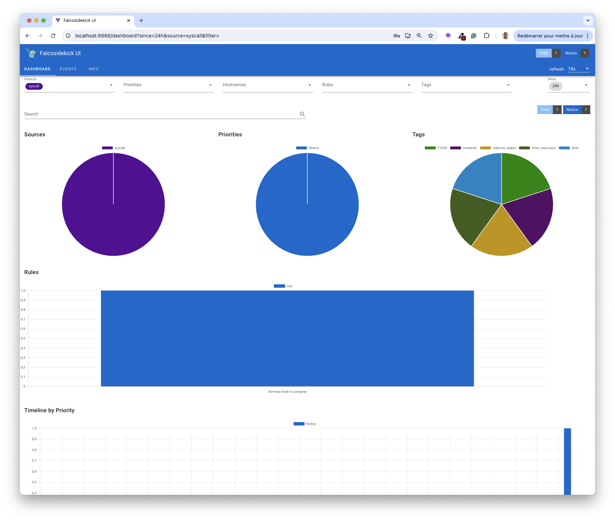Open the Hostnames filter dropdown
The image size is (615, 521).
[x=268, y=85]
